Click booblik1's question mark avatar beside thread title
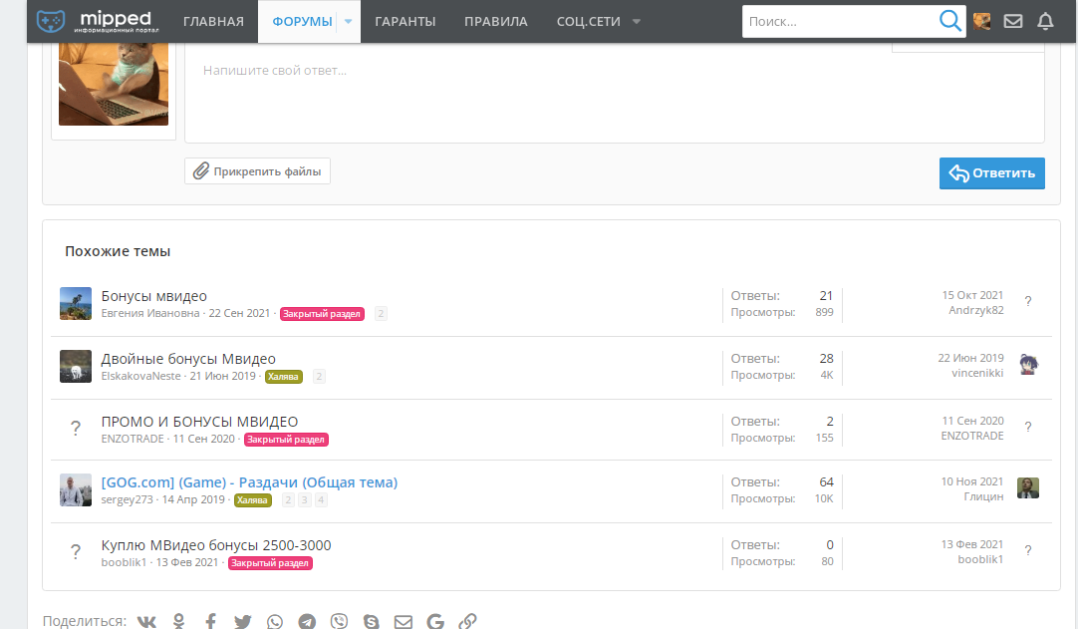Viewport: 1078px width, 629px height. click(x=76, y=552)
